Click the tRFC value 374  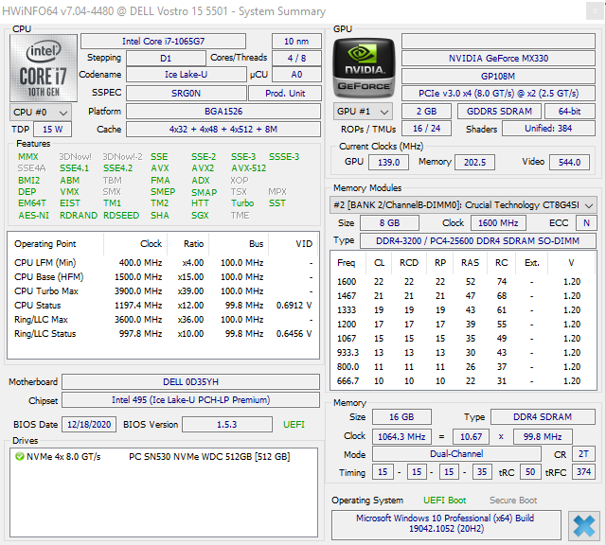(583, 472)
